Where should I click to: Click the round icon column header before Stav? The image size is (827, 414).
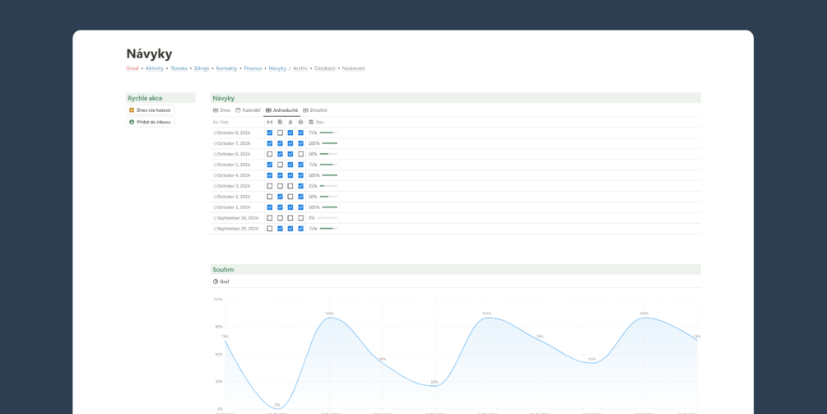click(300, 122)
